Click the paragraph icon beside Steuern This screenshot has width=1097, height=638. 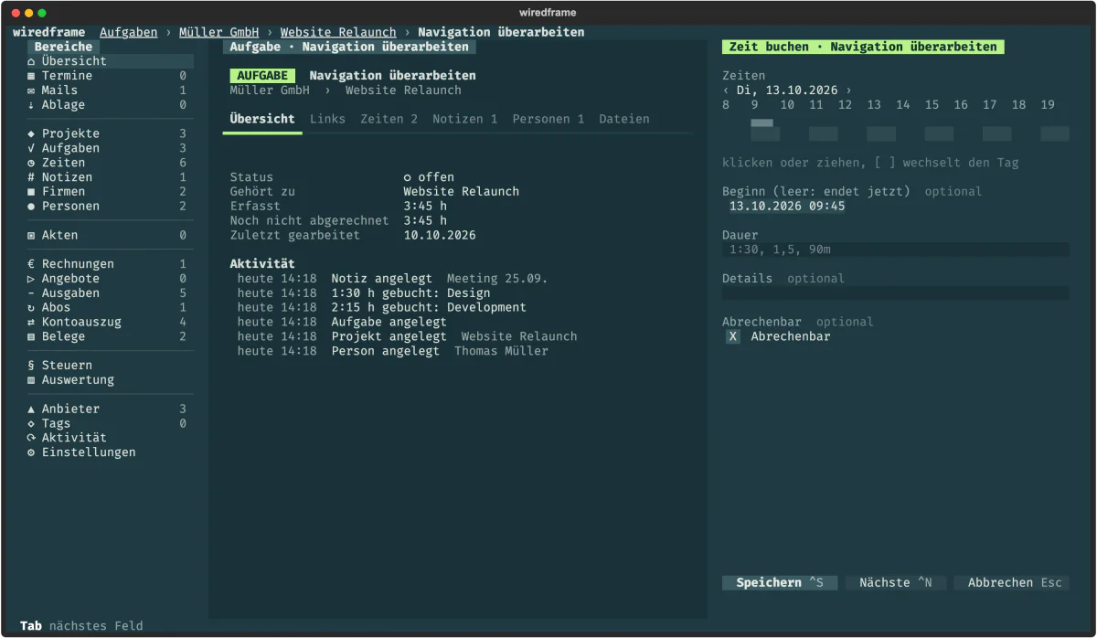pos(31,366)
